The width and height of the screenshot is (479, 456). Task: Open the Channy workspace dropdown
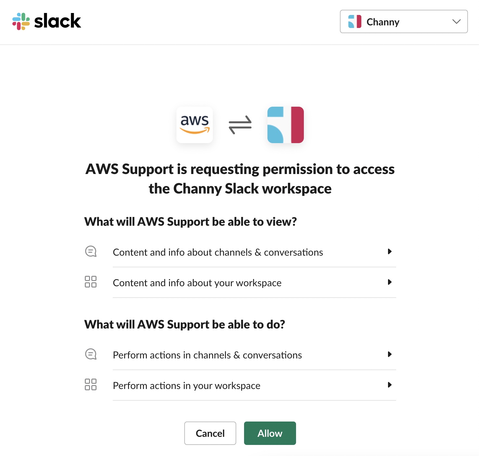pyautogui.click(x=404, y=21)
